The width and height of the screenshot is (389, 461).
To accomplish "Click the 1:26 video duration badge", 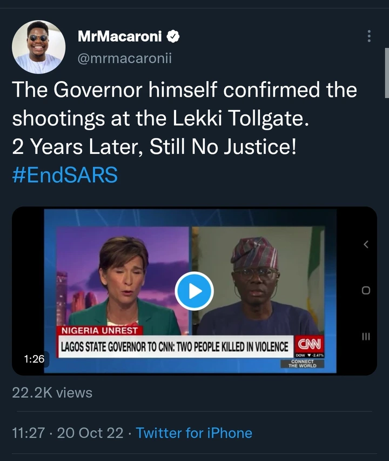I will tap(33, 358).
